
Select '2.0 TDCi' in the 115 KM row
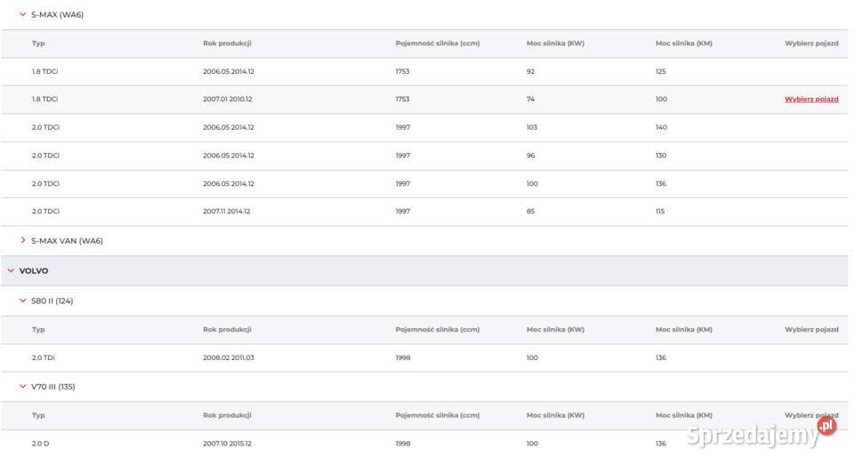[45, 212]
